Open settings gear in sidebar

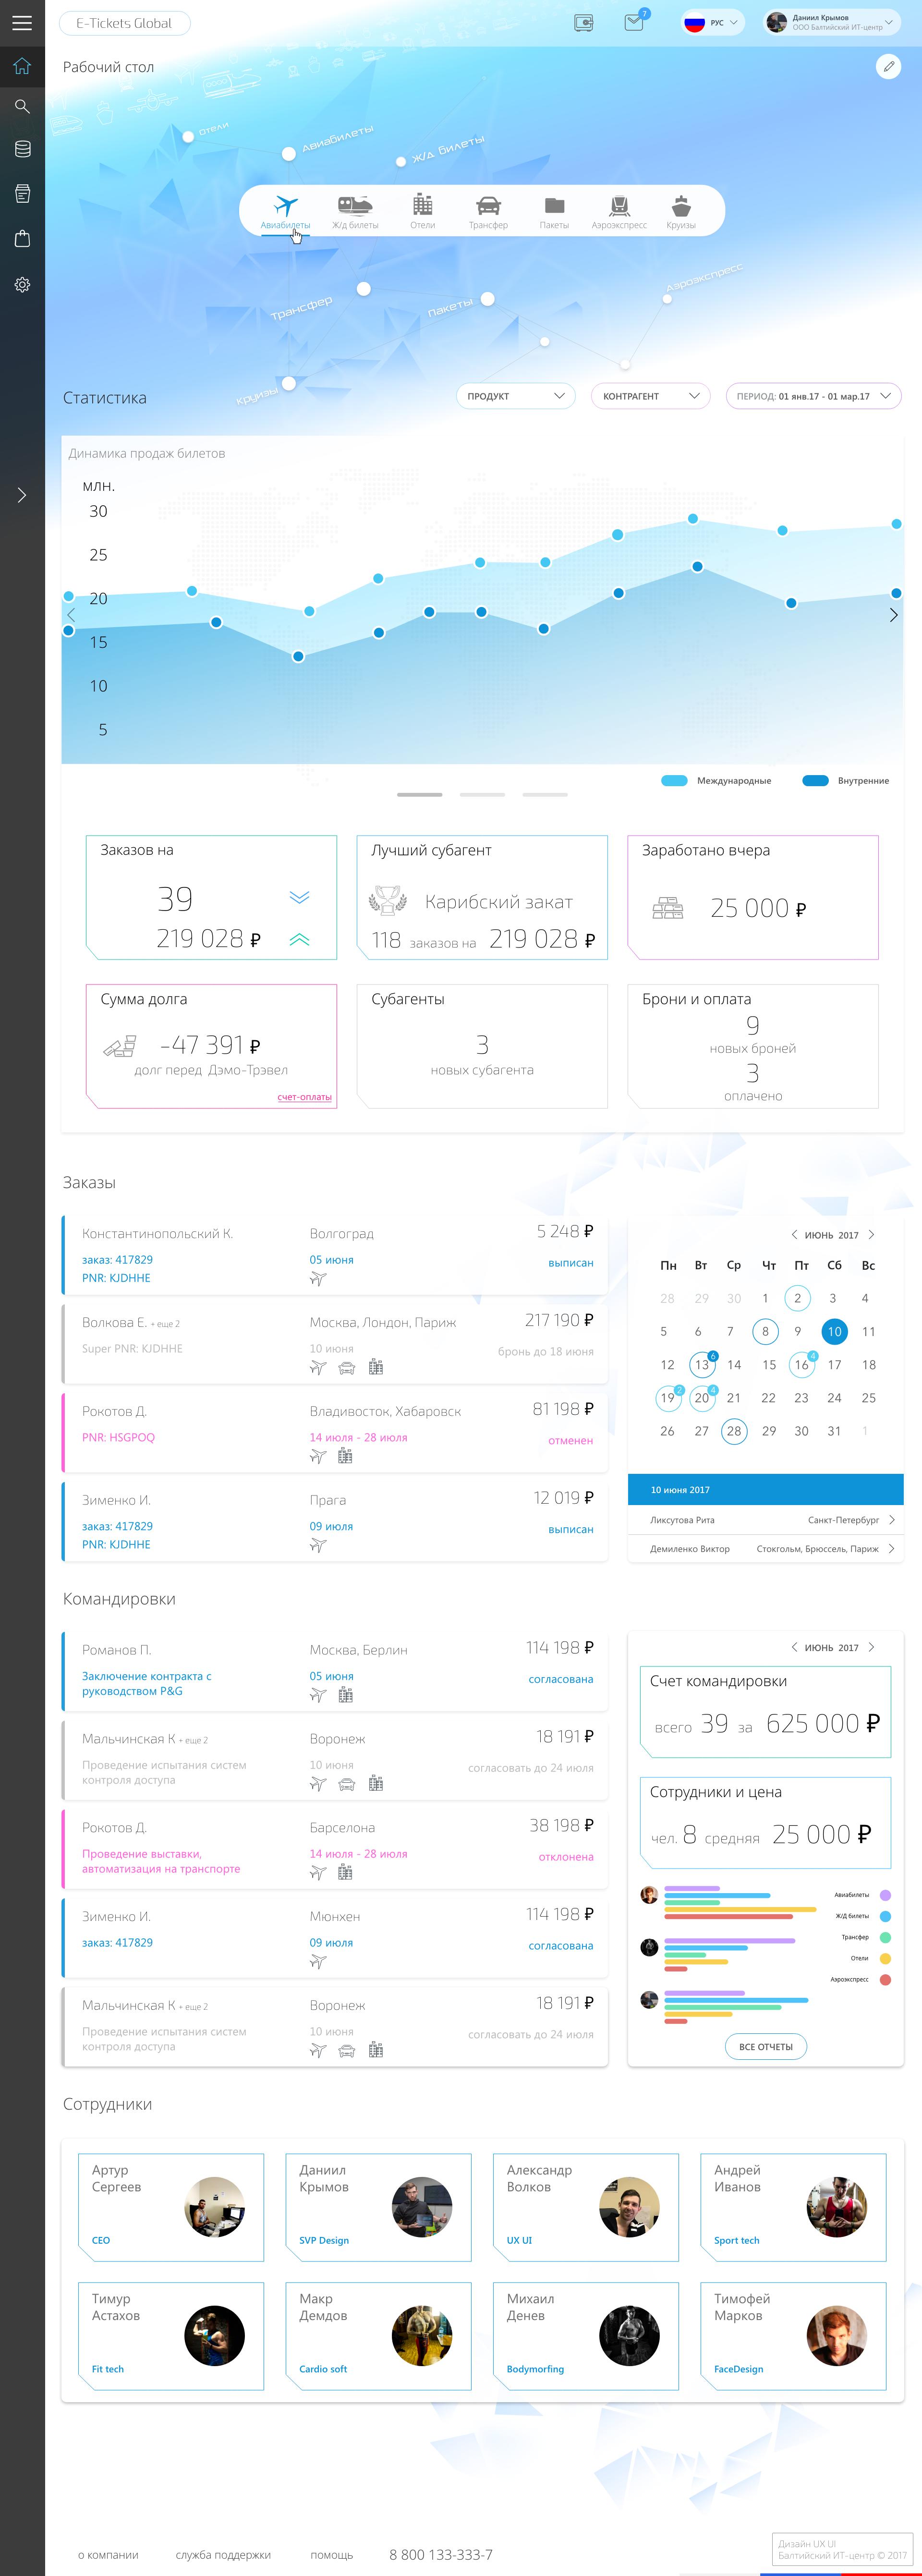click(22, 285)
